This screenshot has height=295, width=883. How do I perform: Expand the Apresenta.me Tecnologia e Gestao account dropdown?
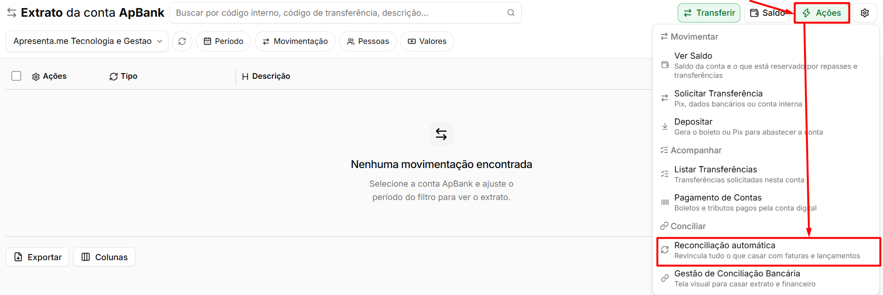click(x=87, y=42)
